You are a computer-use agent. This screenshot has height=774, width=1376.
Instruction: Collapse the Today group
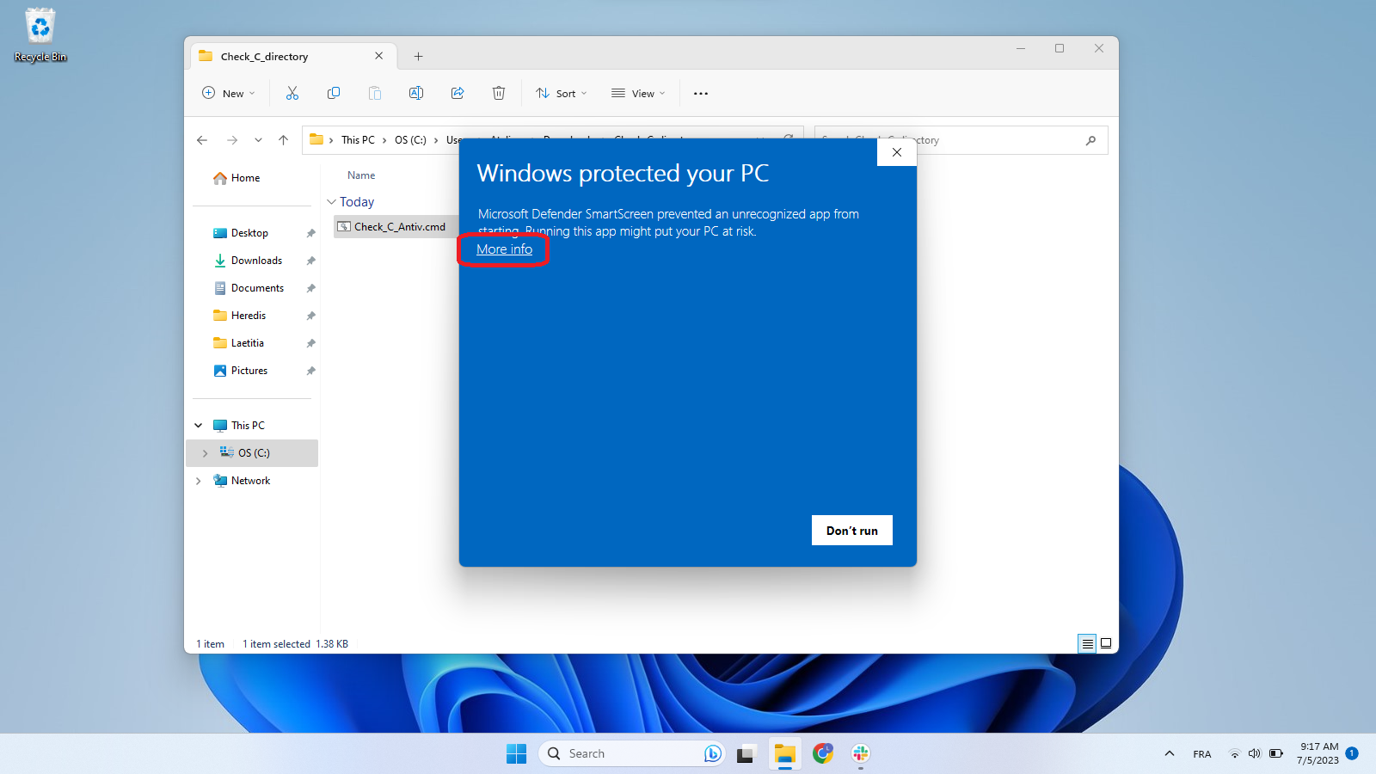[331, 202]
